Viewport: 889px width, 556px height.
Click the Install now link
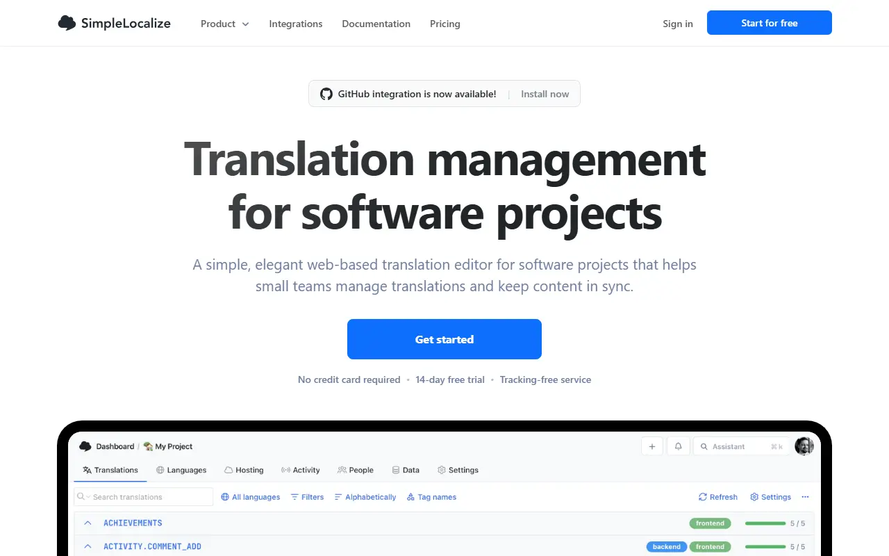coord(545,94)
